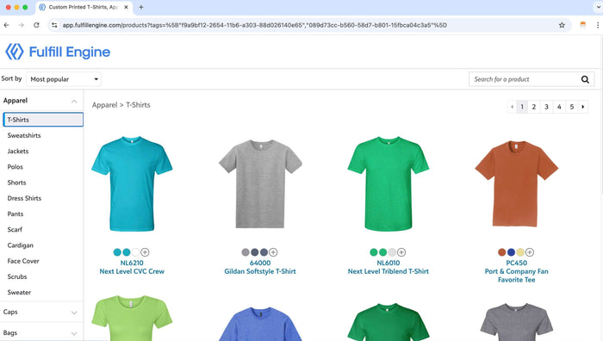The width and height of the screenshot is (603, 341).
Task: Collapse the Apparel category
Action: pyautogui.click(x=74, y=101)
